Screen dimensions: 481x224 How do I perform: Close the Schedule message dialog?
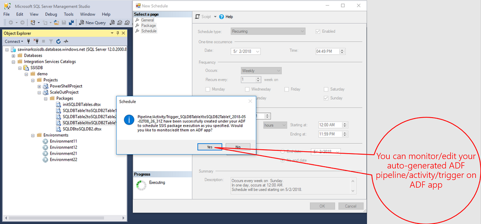(x=250, y=101)
